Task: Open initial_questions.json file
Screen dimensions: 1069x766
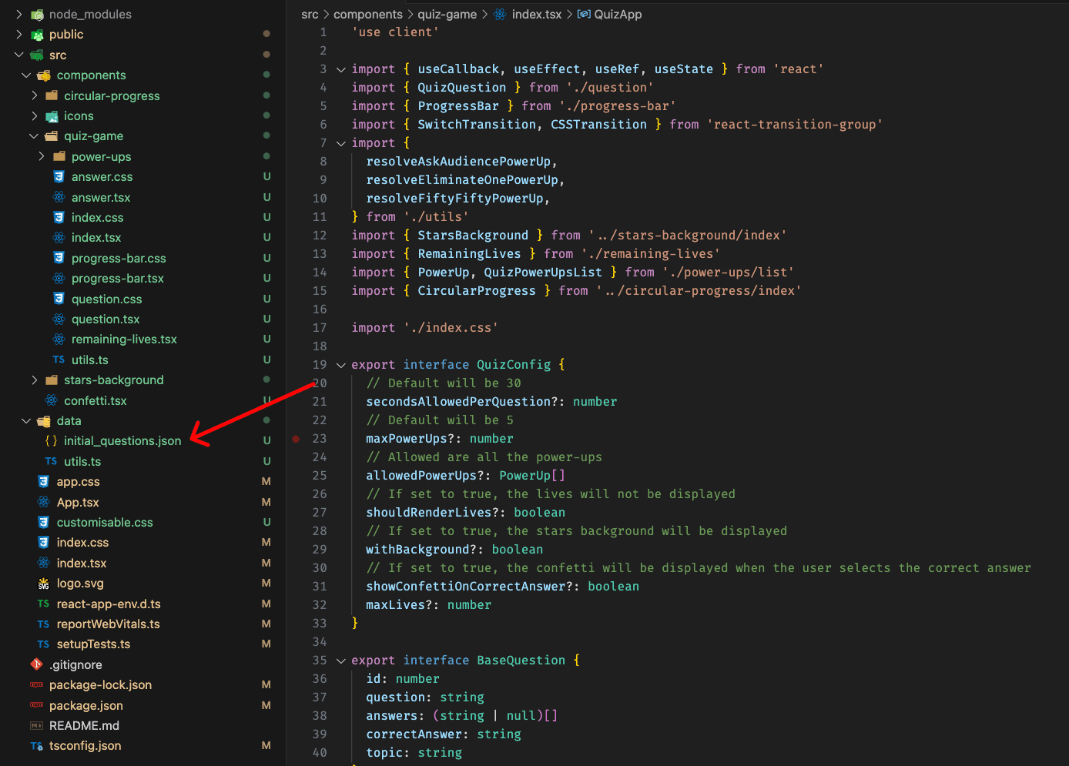Action: click(122, 440)
